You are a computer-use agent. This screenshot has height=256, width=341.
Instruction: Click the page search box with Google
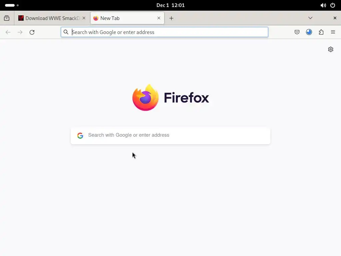(x=170, y=135)
